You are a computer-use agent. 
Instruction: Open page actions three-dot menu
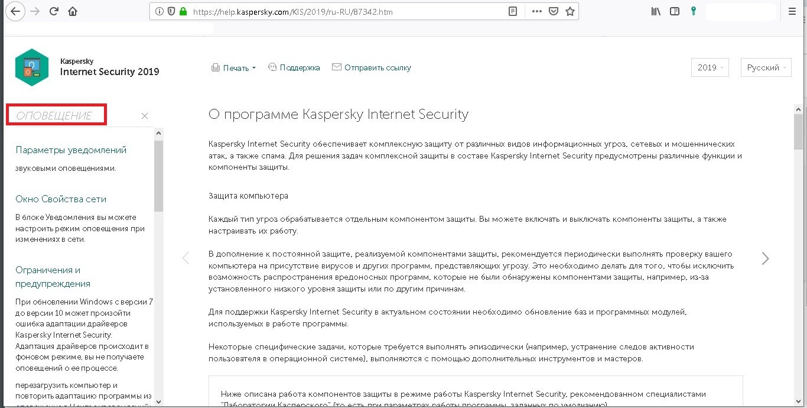click(x=536, y=11)
